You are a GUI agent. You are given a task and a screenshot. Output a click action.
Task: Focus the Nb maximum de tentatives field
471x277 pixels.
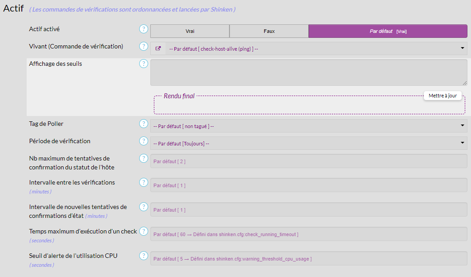[309, 161]
